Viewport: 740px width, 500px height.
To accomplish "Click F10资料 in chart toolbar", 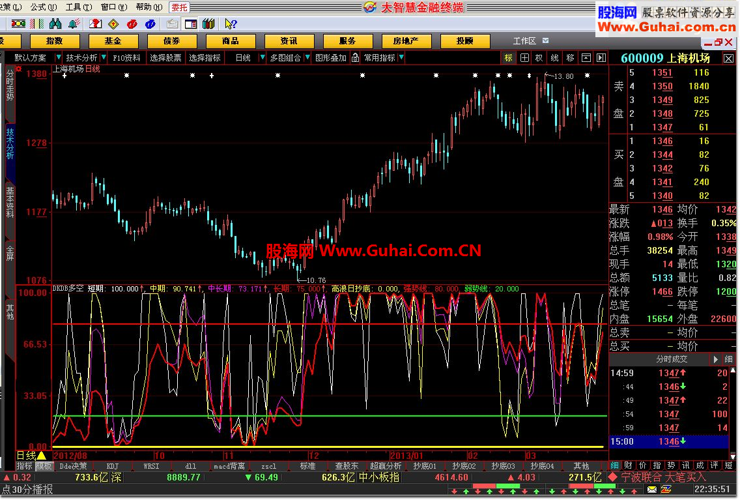I will tap(126, 57).
